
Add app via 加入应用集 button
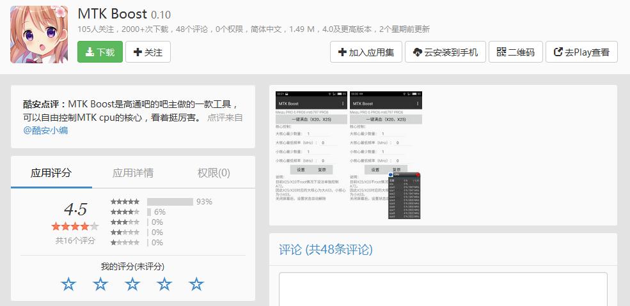pyautogui.click(x=366, y=52)
